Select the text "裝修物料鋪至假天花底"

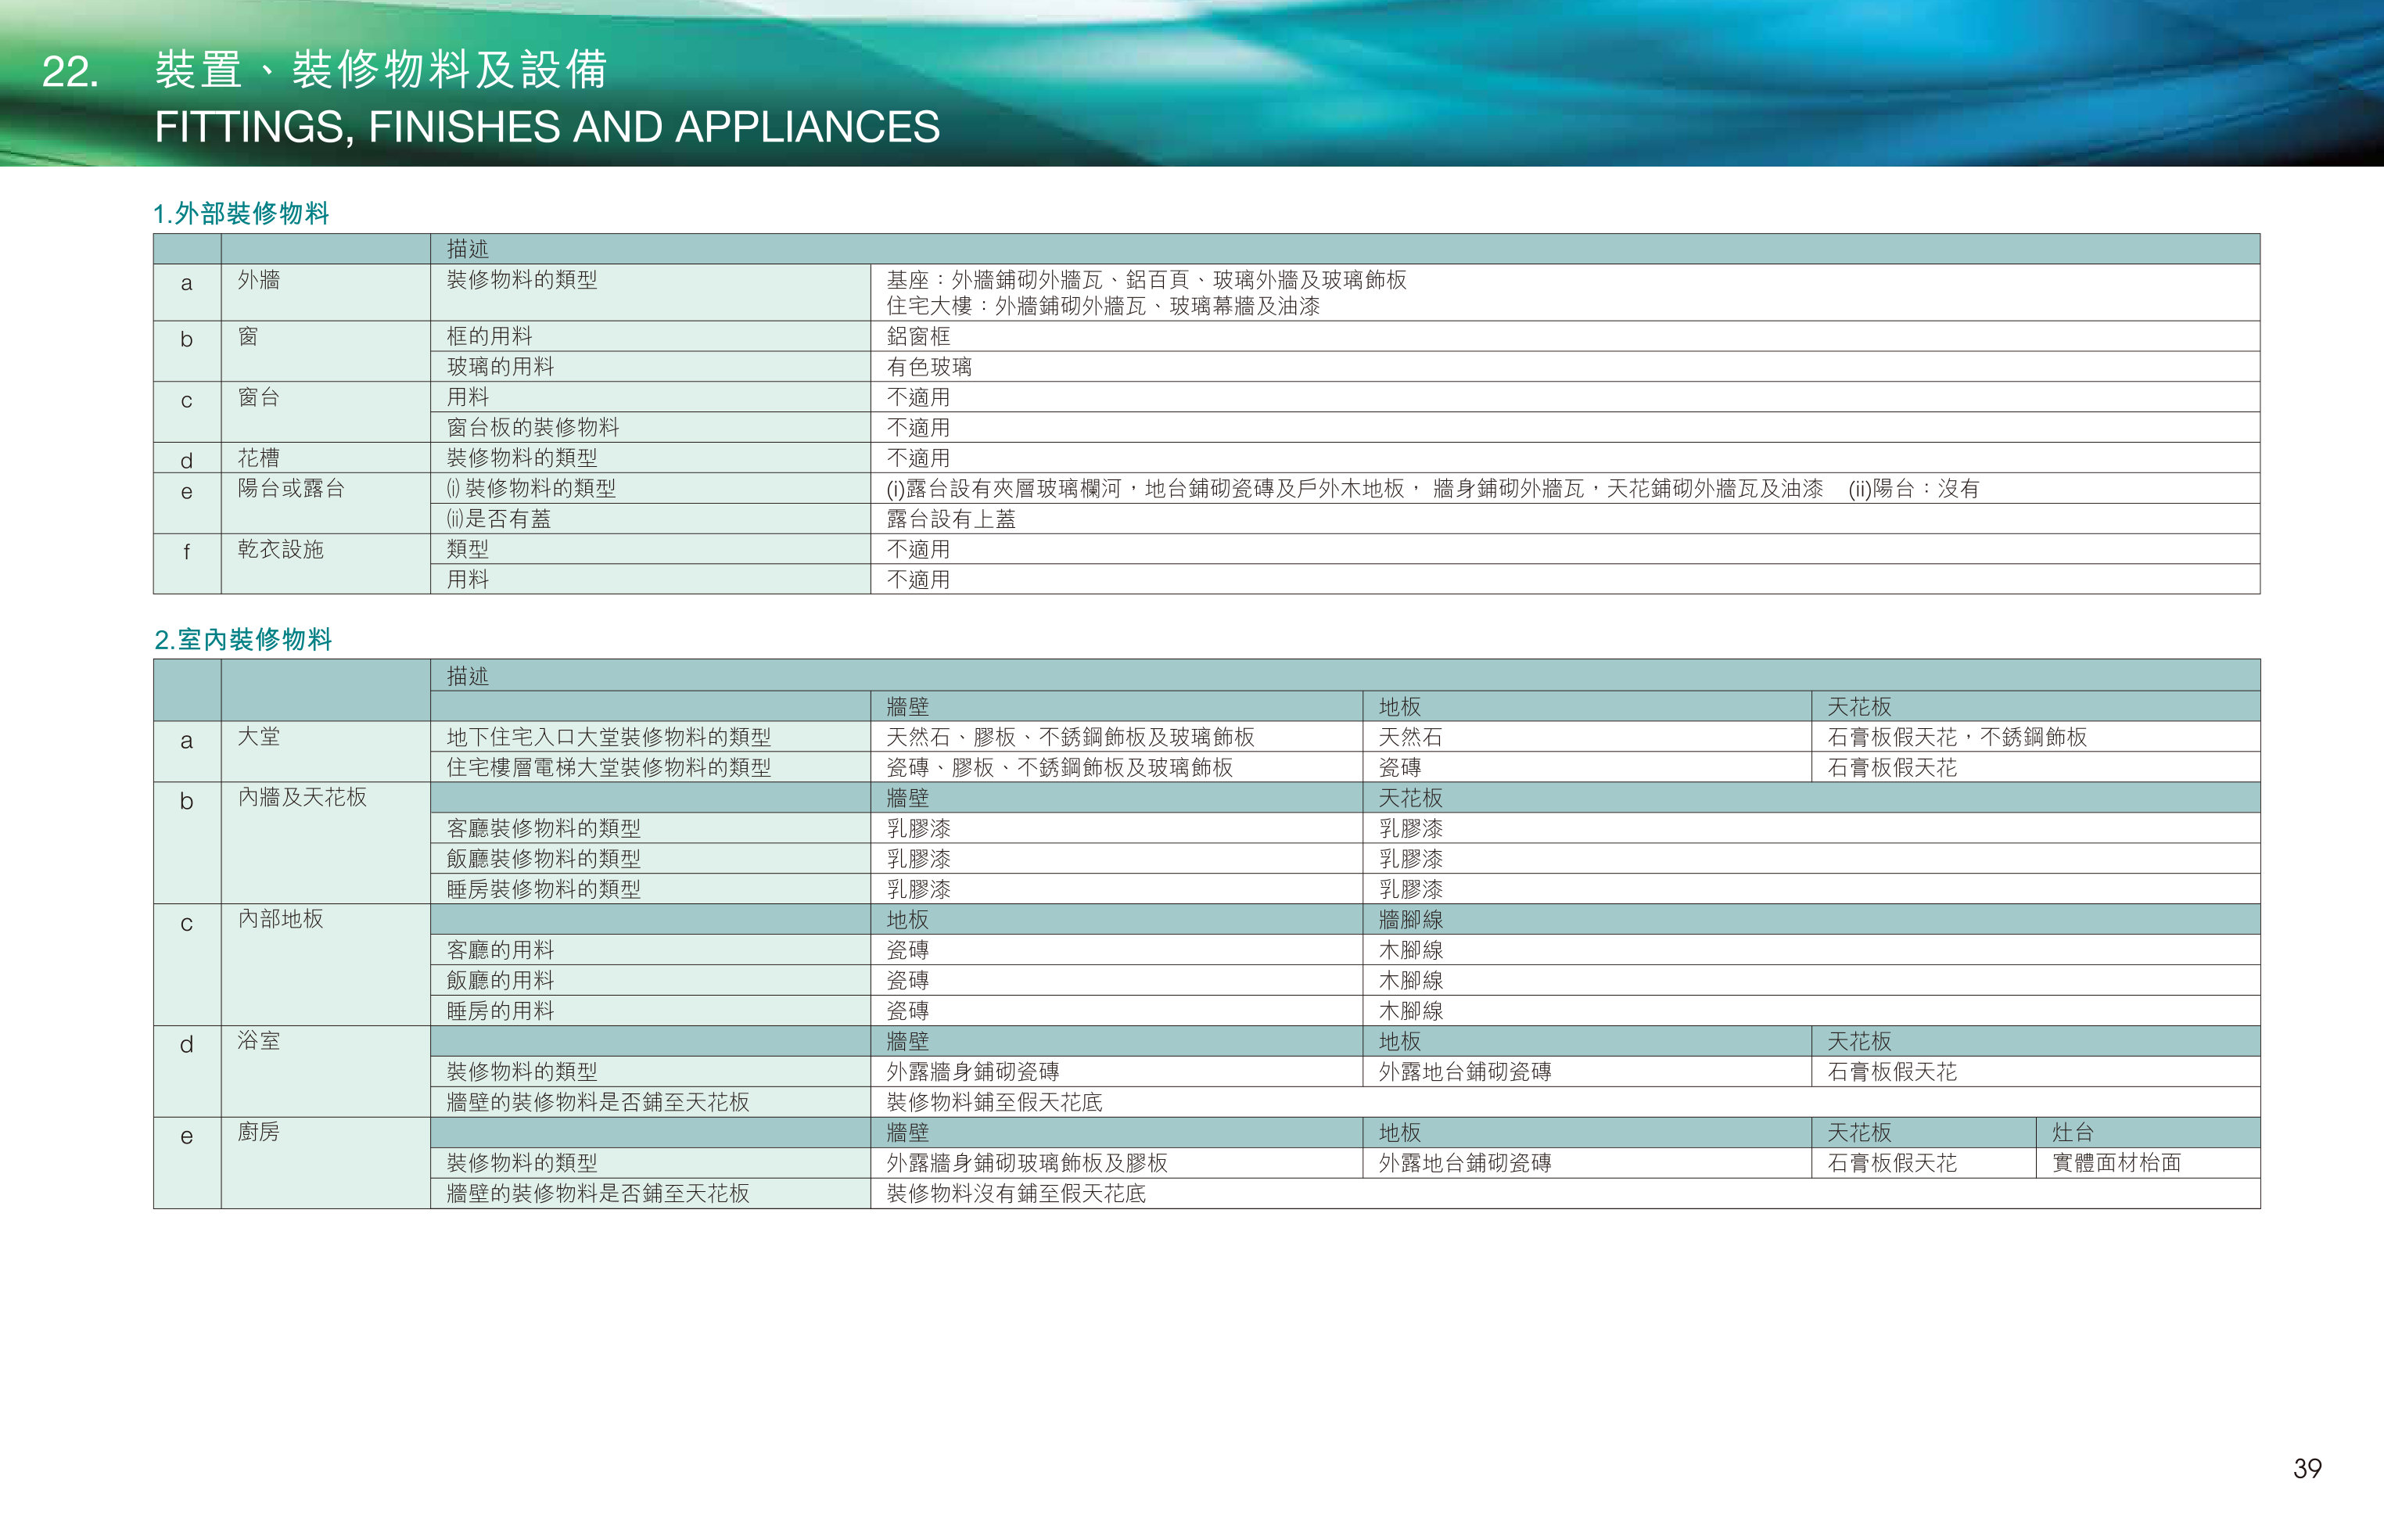pyautogui.click(x=994, y=1102)
